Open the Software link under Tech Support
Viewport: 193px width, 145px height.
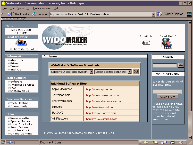(16, 82)
